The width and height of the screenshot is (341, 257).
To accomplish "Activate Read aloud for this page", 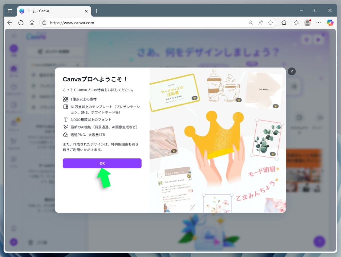I will pos(260,23).
